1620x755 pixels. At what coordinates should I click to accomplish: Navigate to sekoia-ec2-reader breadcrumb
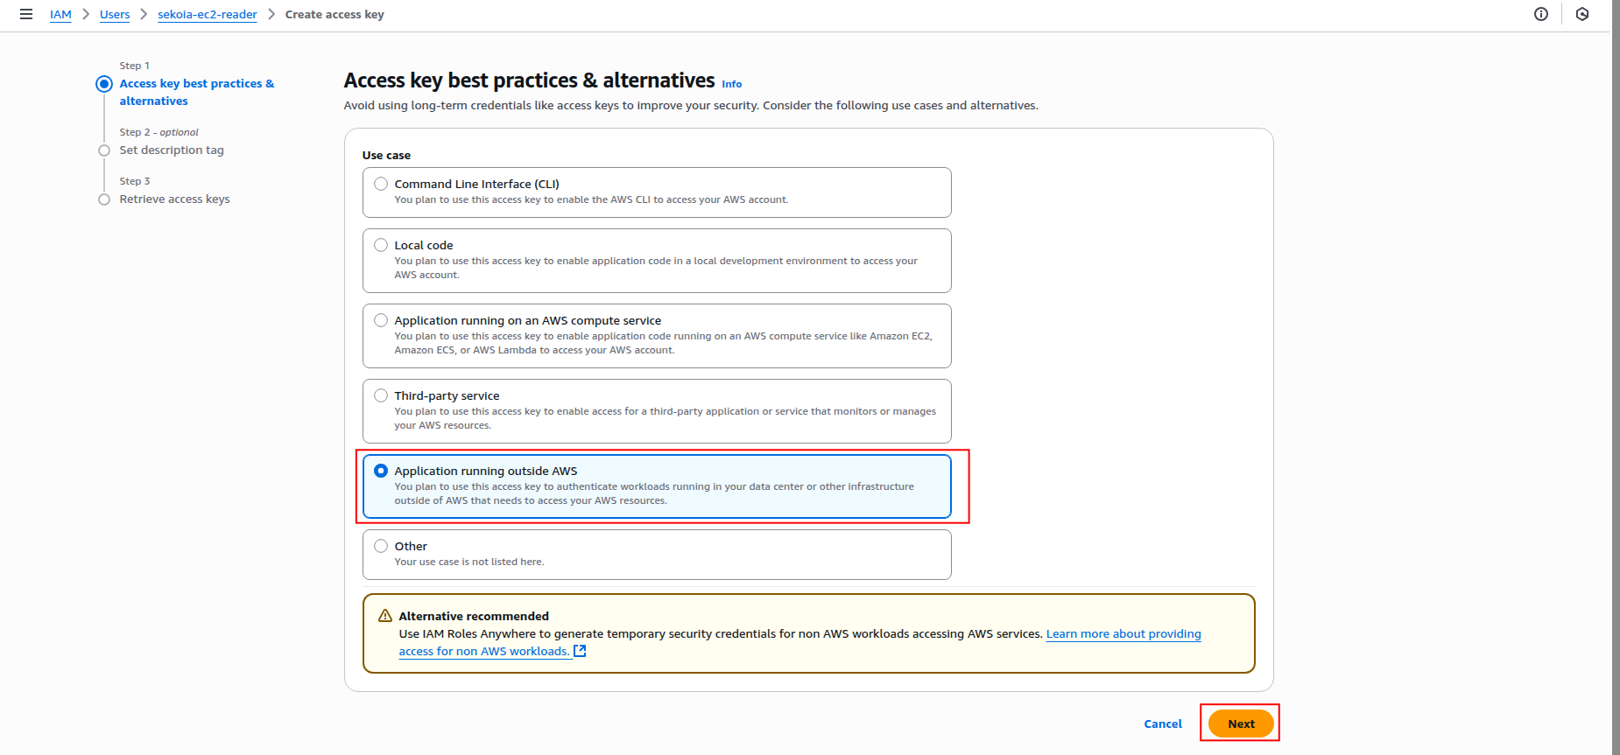208,15
